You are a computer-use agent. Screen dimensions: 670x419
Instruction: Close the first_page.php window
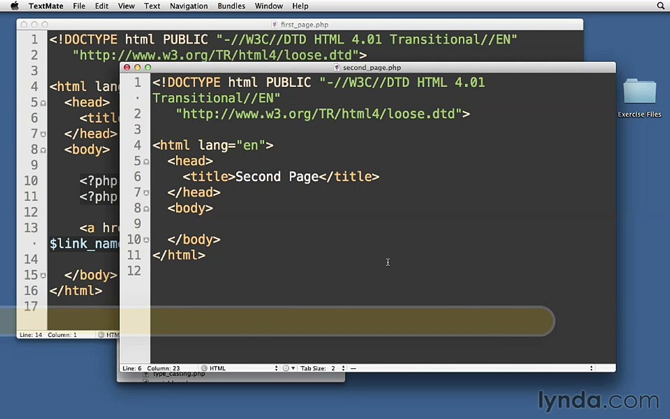point(24,25)
